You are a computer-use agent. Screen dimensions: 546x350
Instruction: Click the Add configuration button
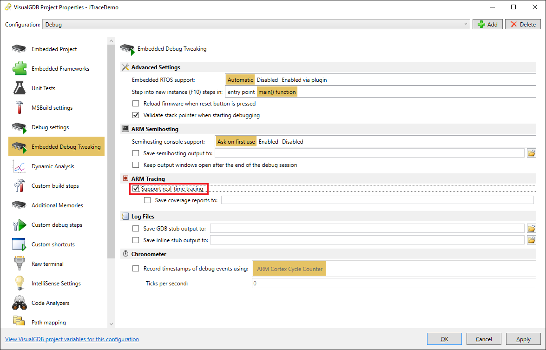click(x=487, y=24)
